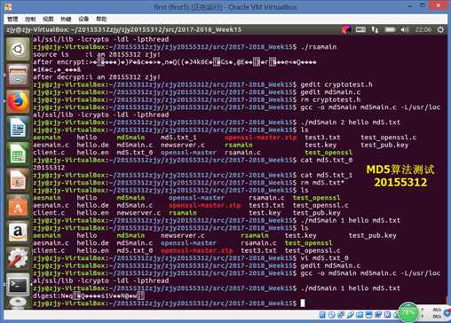Open Ubuntu Software Center from the dock

click(18, 206)
